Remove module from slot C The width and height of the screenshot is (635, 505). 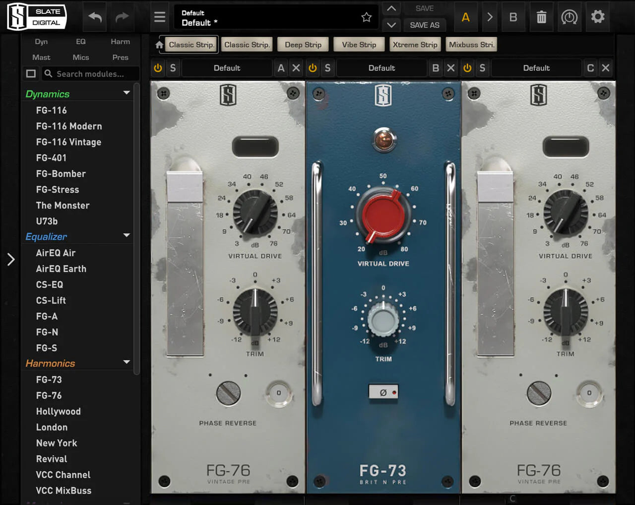tap(606, 68)
